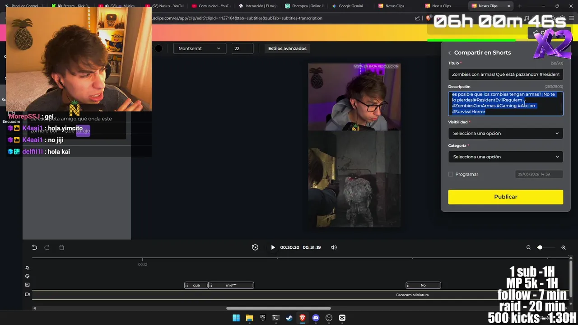
Task: Click the 00:12 timeline ruler label
Action: (x=142, y=265)
